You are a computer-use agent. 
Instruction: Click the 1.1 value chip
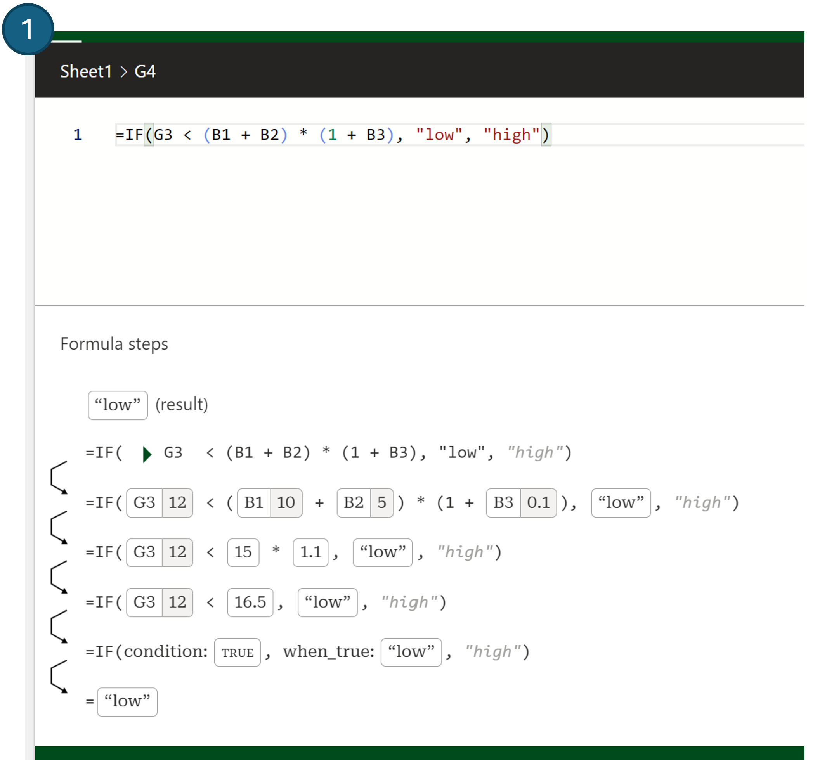click(310, 552)
